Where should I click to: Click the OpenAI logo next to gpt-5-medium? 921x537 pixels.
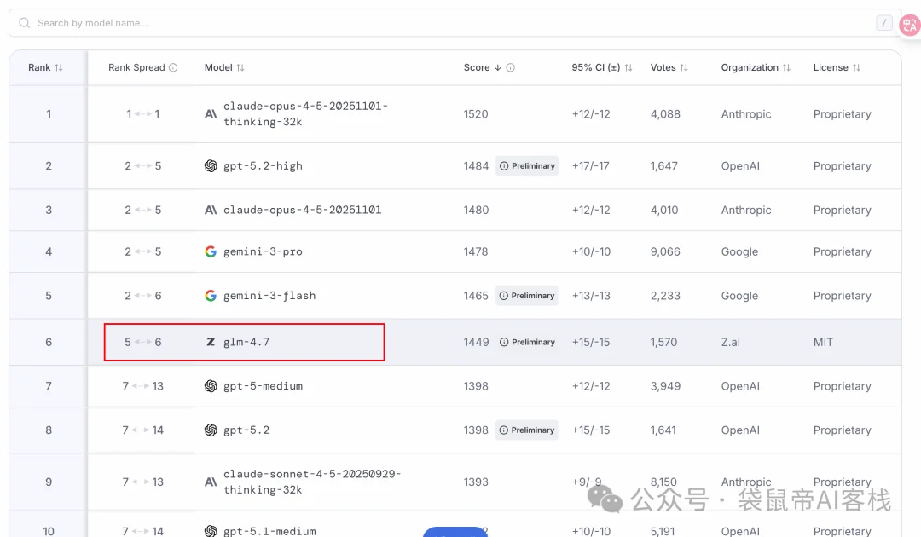(211, 386)
